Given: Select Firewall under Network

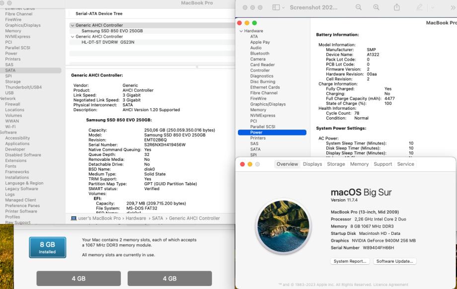Looking at the screenshot, I should (x=12, y=104).
